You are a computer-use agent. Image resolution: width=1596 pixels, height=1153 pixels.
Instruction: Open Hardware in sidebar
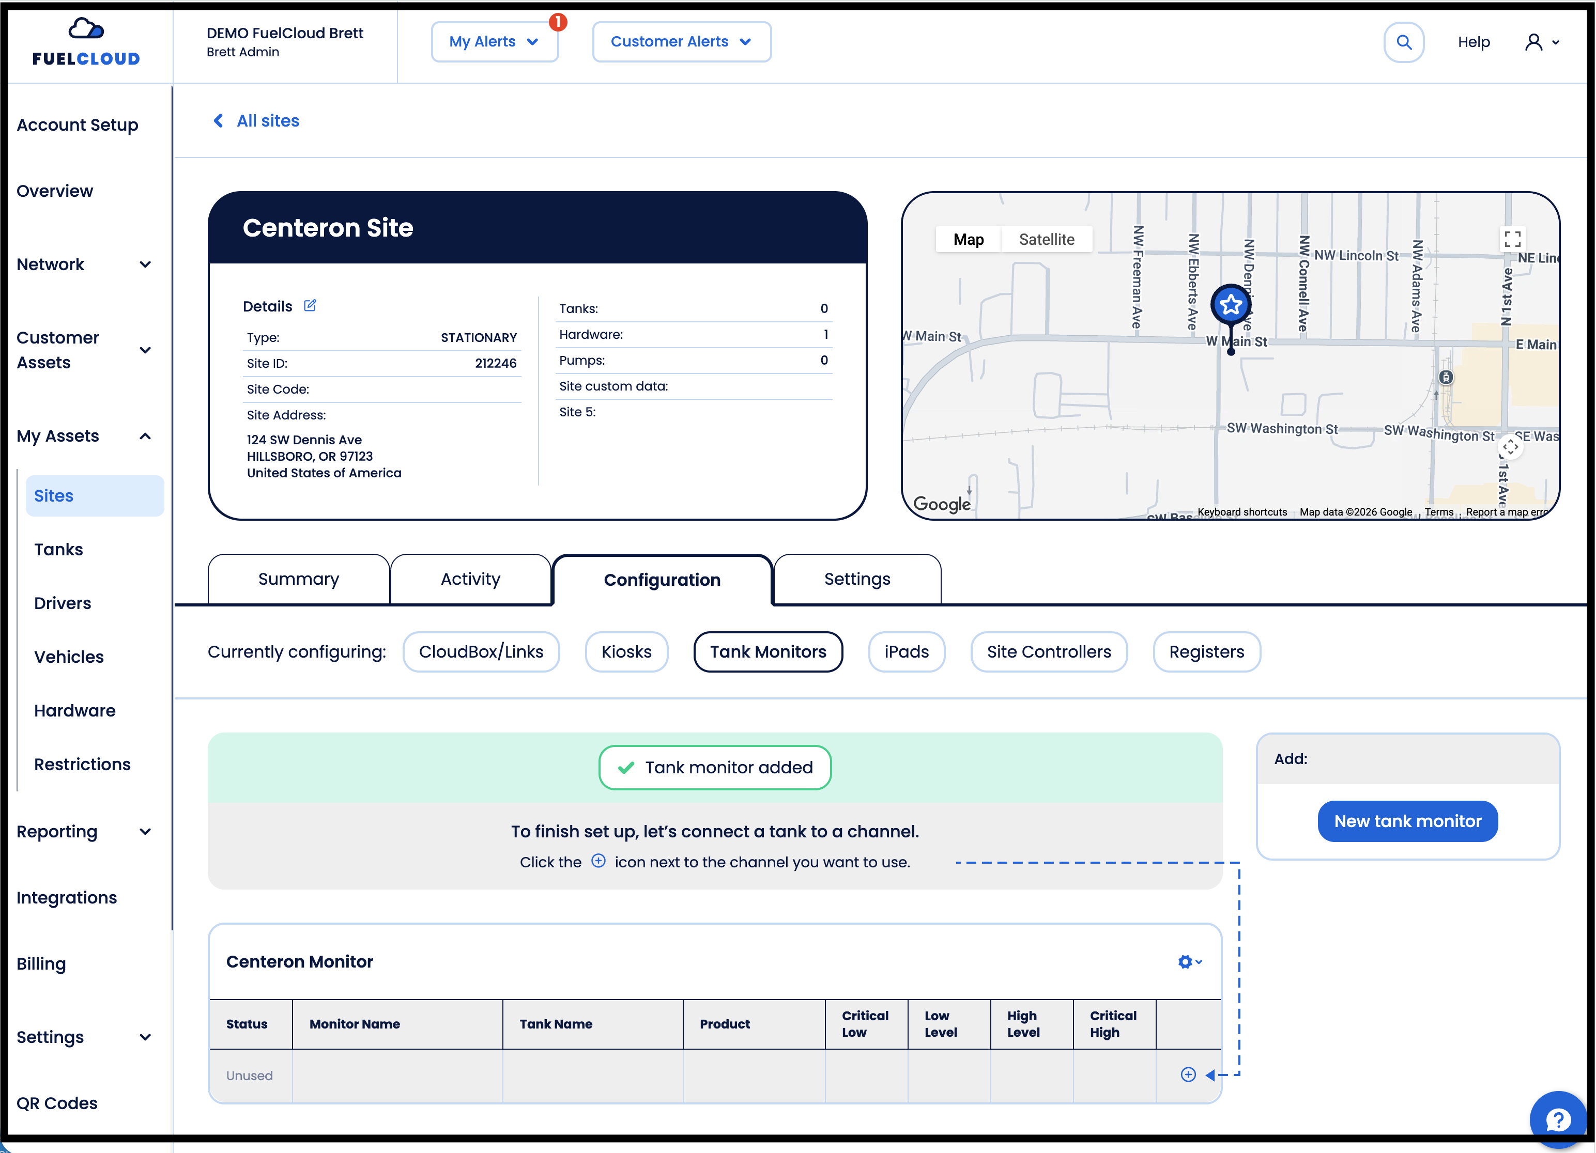(x=74, y=710)
